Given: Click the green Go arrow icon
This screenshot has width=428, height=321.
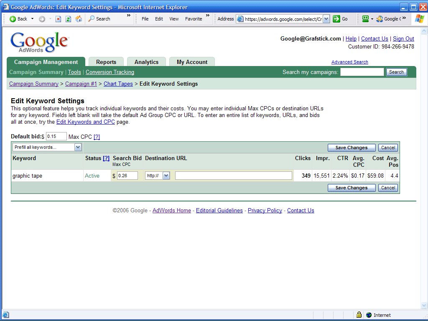Looking at the screenshot, I should [336, 19].
